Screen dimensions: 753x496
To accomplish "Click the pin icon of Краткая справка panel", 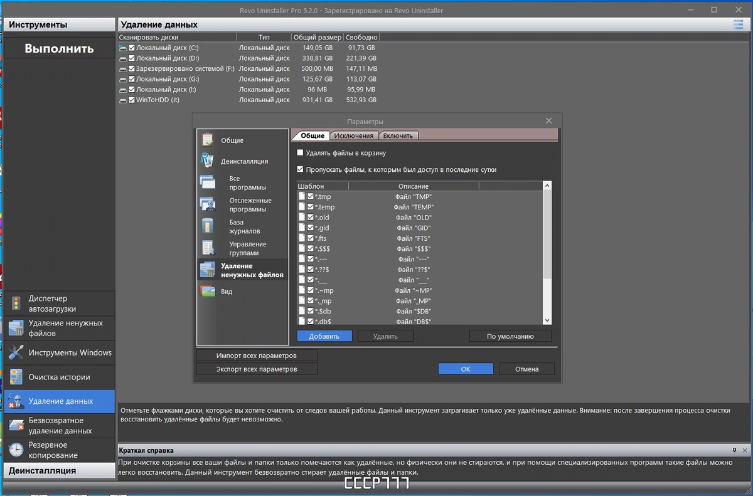I will click(x=734, y=450).
